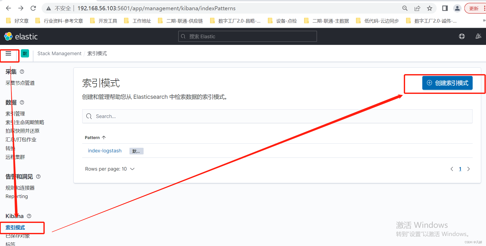
Task: Open the help lifebuoy icon
Action: (x=462, y=36)
